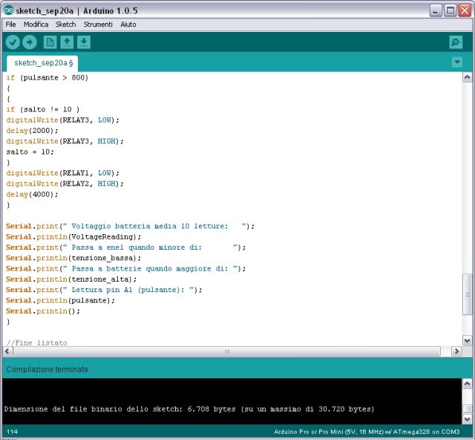Save sketch with the down-arrow icon
The image size is (475, 440).
pyautogui.click(x=84, y=42)
